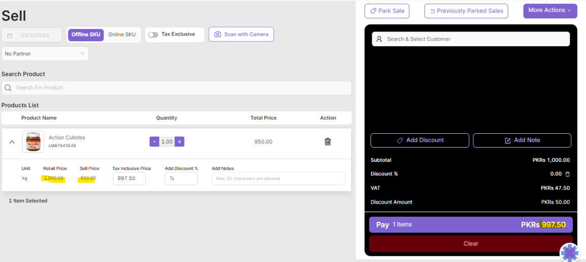Open the floating chat widget icon

point(569,252)
